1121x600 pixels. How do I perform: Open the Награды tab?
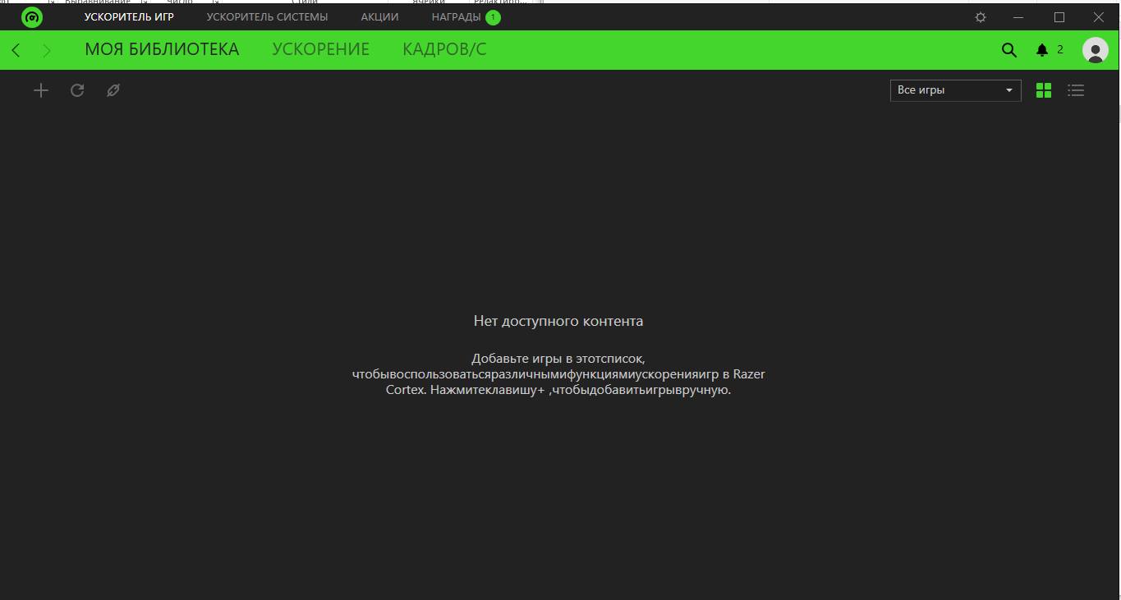pos(457,17)
